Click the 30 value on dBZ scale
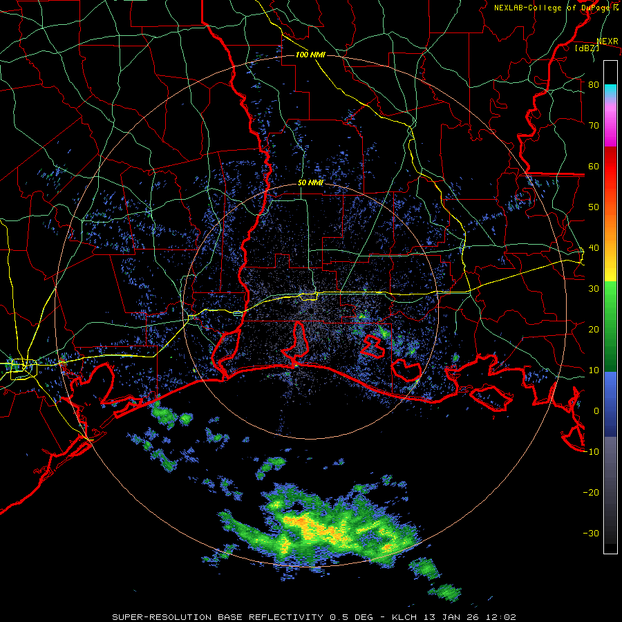This screenshot has height=622, width=622. point(594,288)
